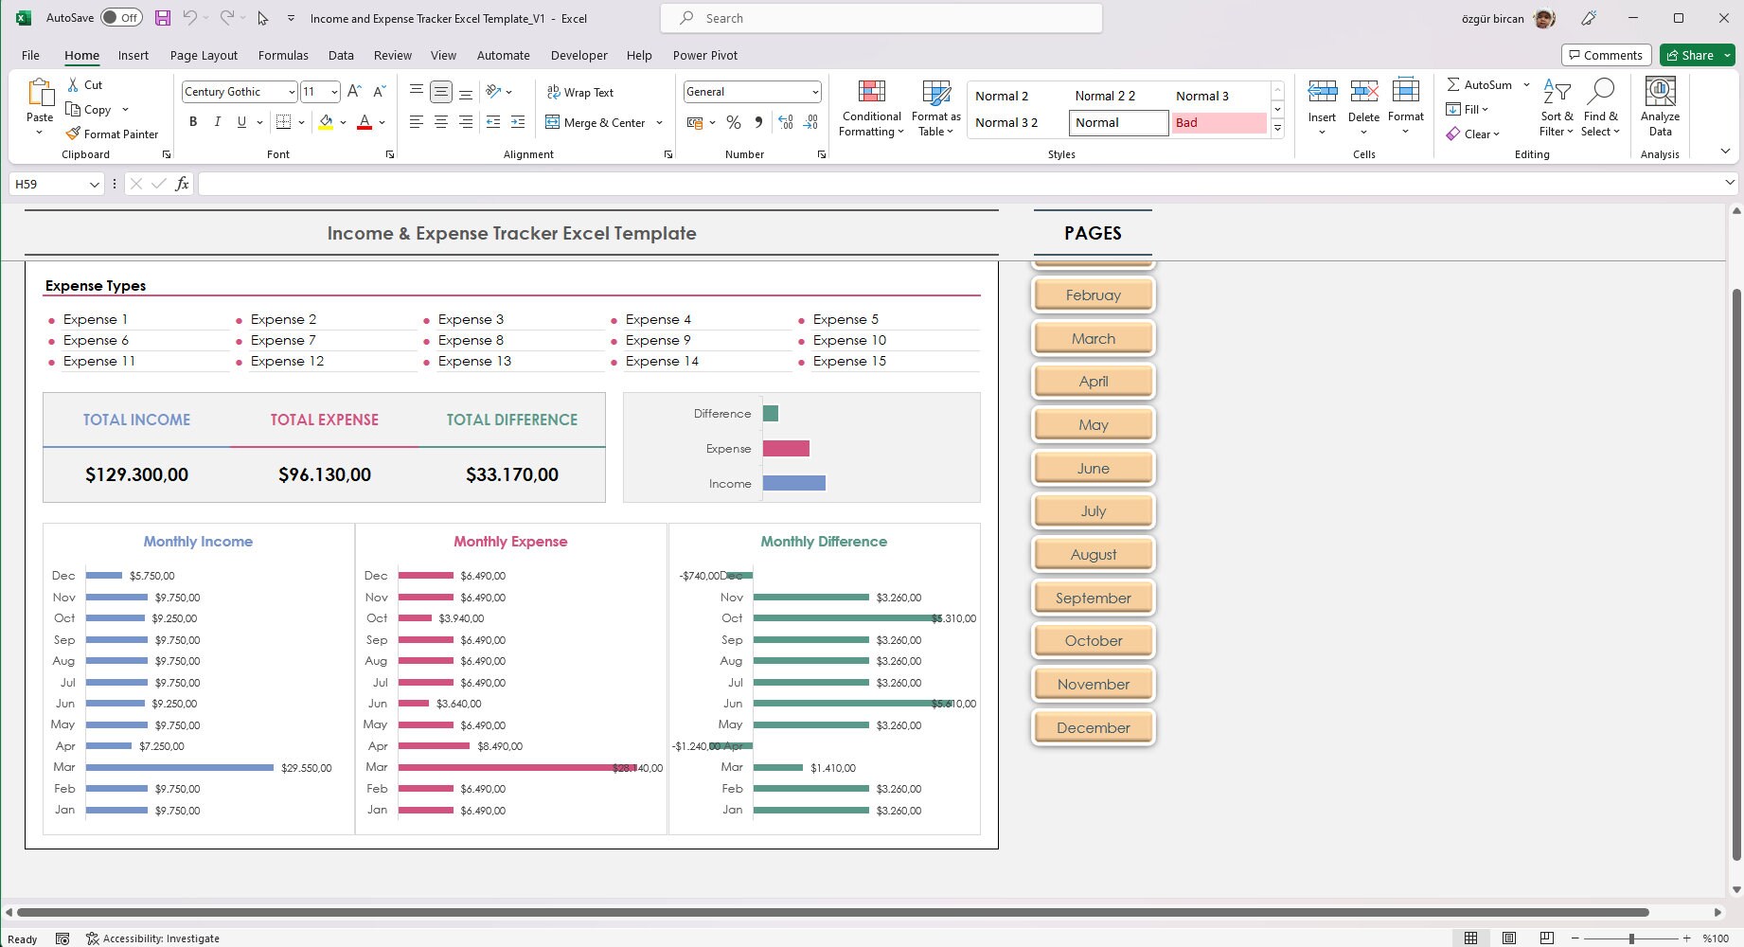
Task: Expand the cell styles gallery
Action: [1277, 129]
